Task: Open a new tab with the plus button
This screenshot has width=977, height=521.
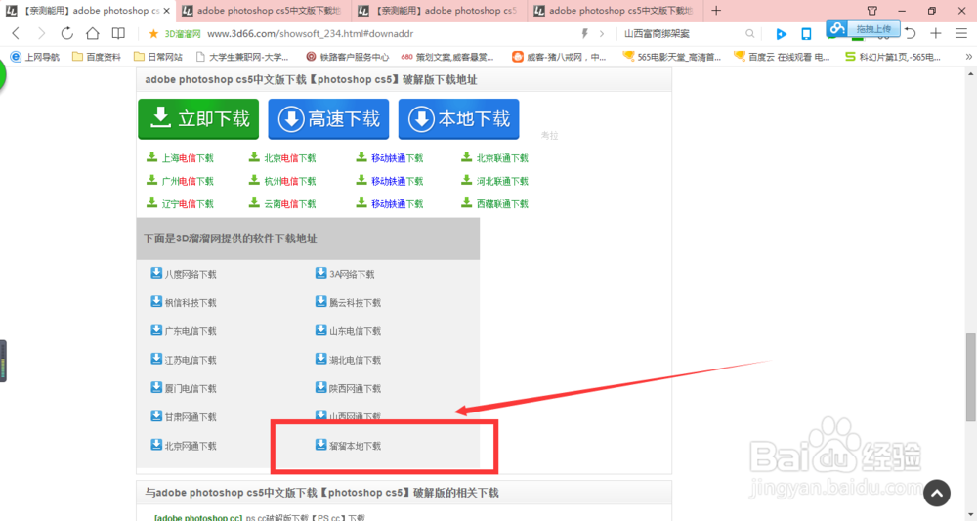Action: (716, 11)
